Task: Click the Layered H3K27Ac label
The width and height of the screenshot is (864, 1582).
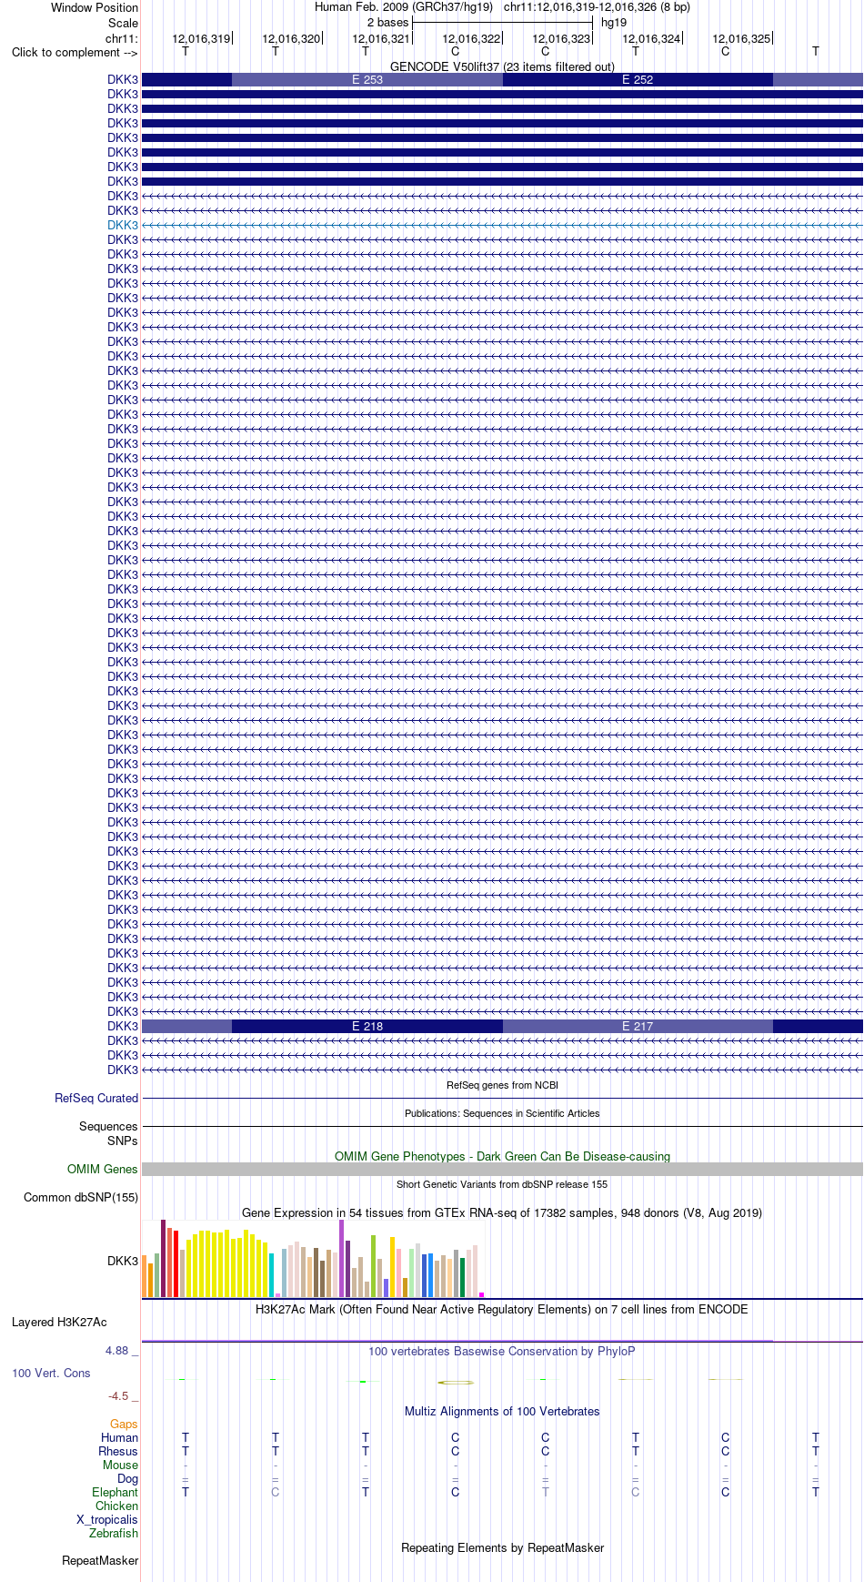Action: tap(59, 1322)
